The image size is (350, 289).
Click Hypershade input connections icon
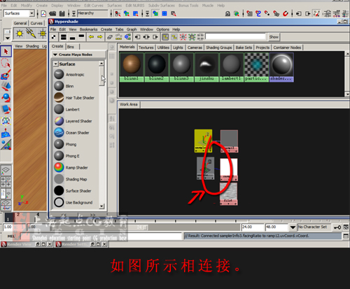pyautogui.click(x=138, y=37)
